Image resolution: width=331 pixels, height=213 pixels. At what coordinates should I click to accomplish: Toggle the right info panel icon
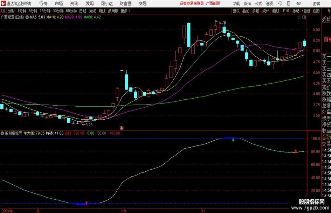[304, 17]
